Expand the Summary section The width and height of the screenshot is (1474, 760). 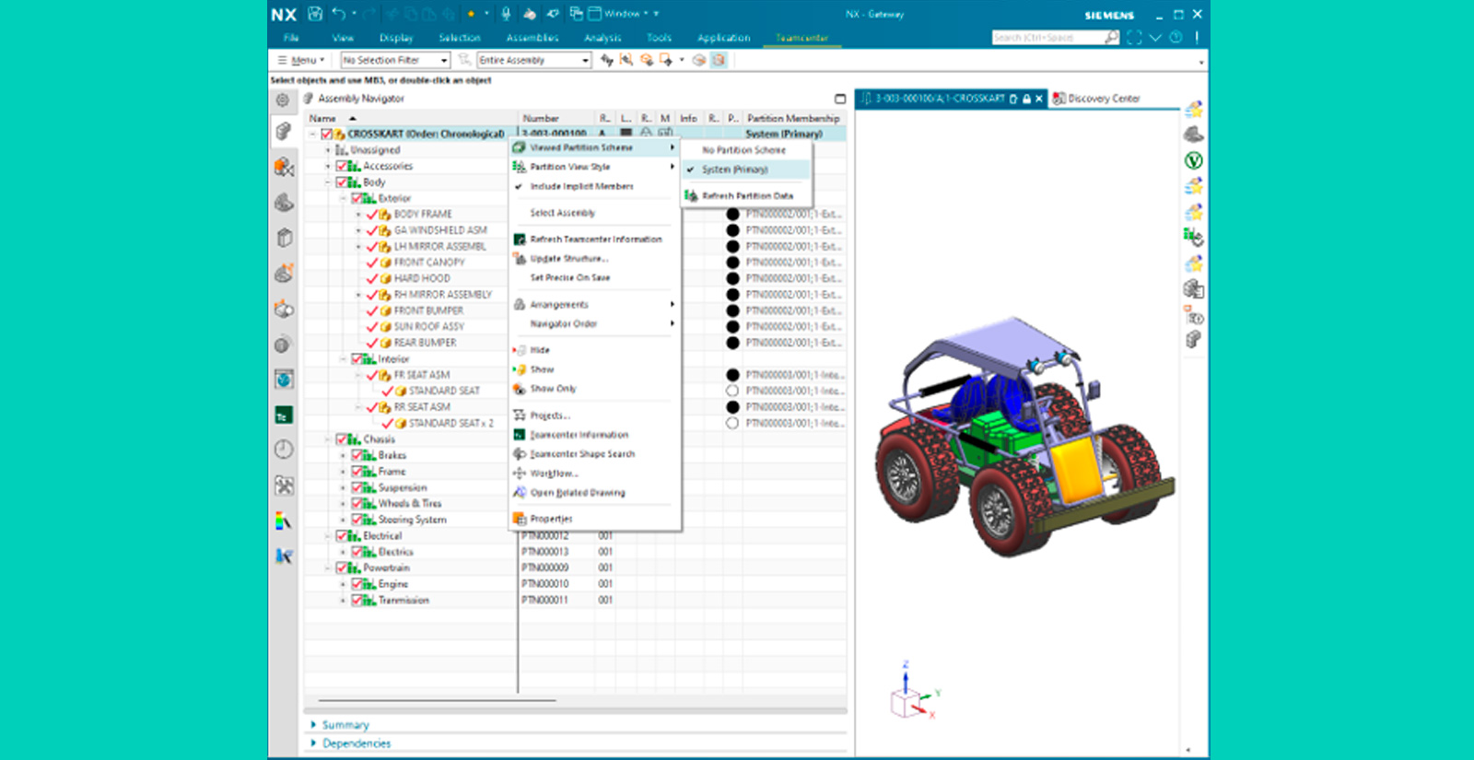pyautogui.click(x=345, y=725)
